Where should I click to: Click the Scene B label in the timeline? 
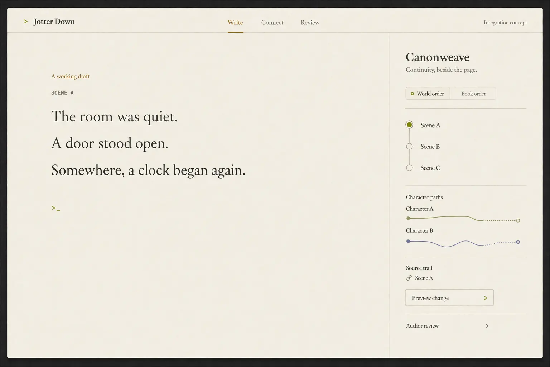click(430, 147)
